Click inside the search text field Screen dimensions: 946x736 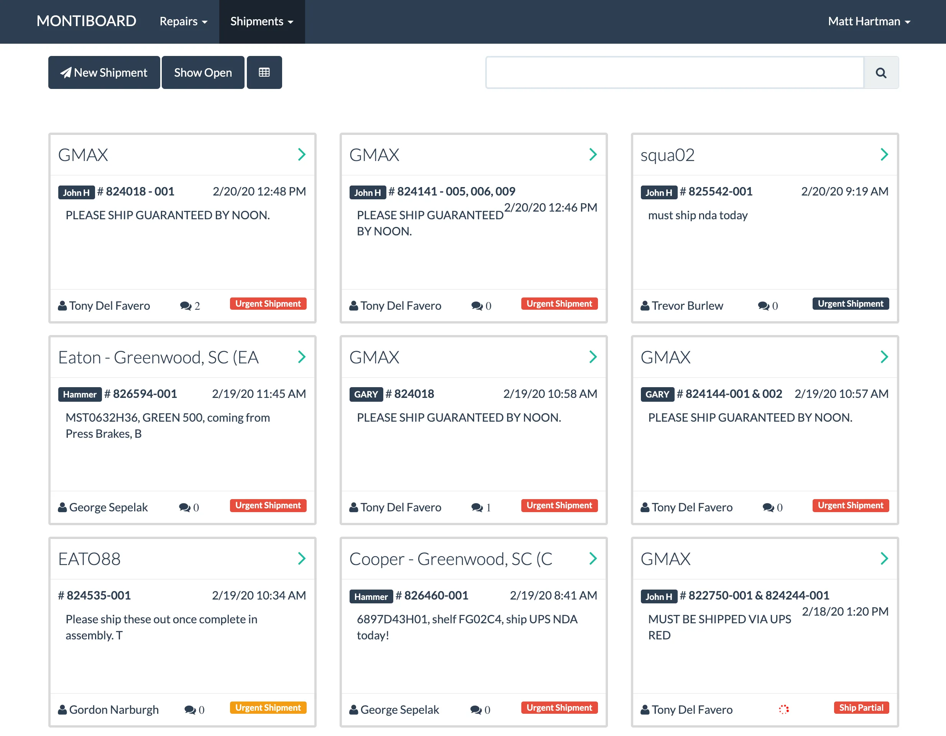(675, 72)
